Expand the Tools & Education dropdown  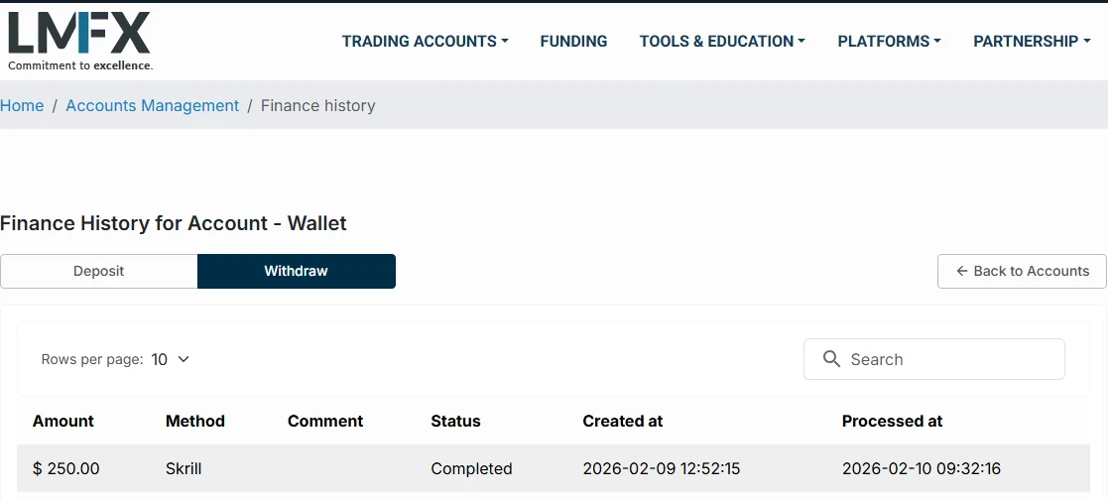[x=722, y=41]
